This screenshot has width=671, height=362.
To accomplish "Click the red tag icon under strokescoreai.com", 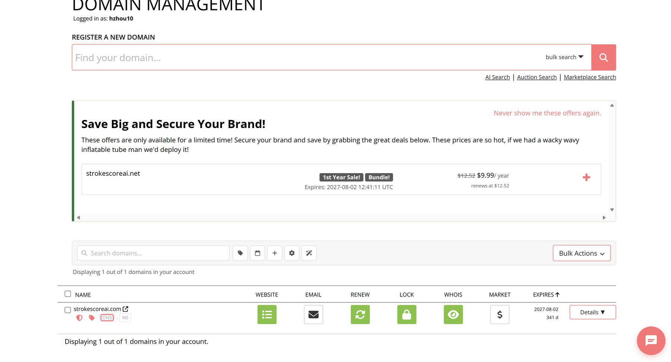I will (x=92, y=318).
